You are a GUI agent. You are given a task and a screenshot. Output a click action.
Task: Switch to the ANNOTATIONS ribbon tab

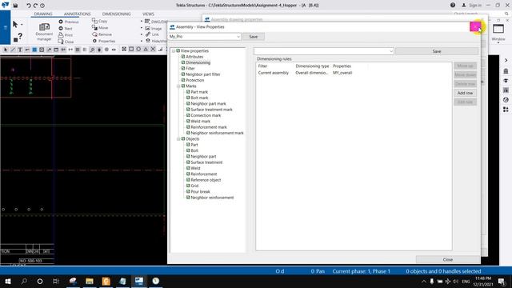(77, 14)
